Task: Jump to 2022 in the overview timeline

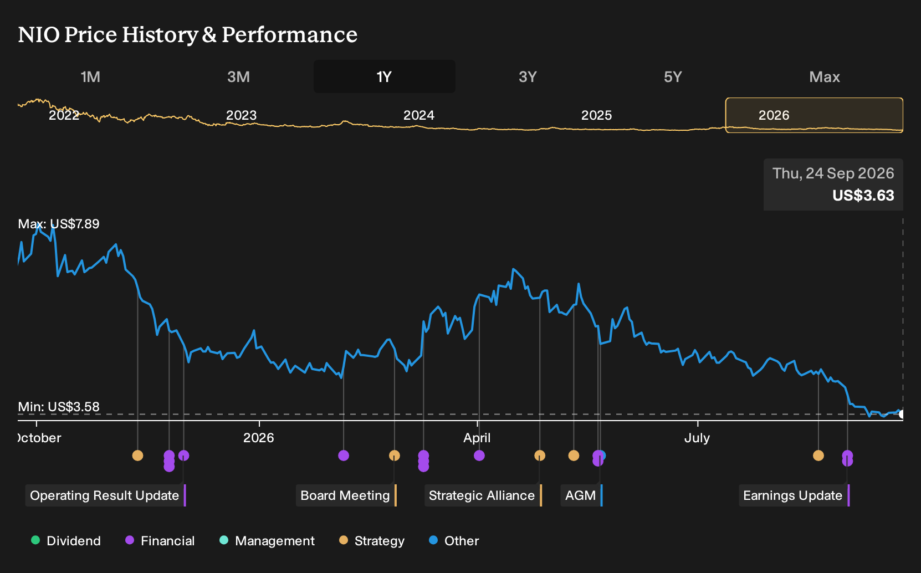Action: coord(64,115)
